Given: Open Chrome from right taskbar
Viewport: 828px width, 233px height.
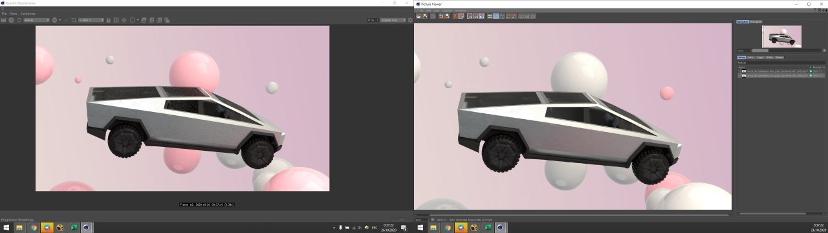Looking at the screenshot, I should 448,227.
